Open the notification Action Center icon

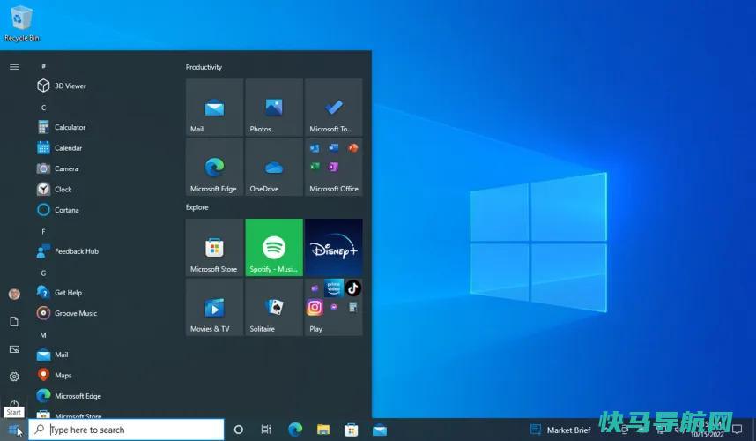[737, 430]
